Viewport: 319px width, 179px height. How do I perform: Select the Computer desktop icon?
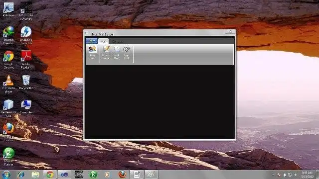(26, 107)
